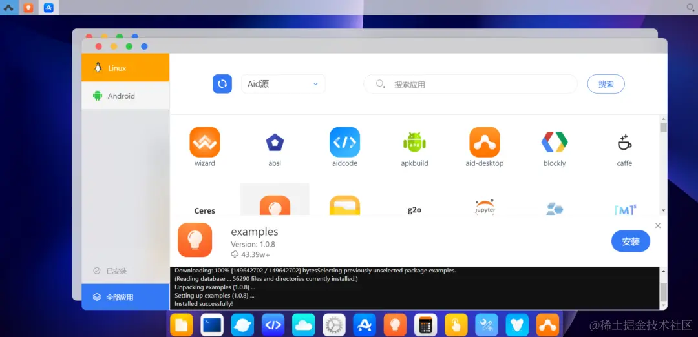Click the green front-window titlebar button

point(129,46)
